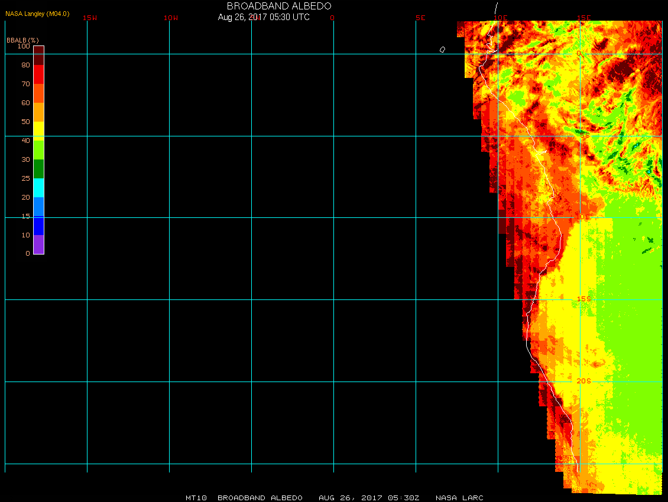Click the purple swatch in the albedo legend

(38, 245)
